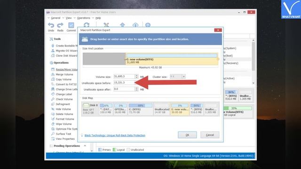The height and width of the screenshot is (169, 301).
Task: Click the Defragment icon
Action: pyautogui.click(x=53, y=104)
